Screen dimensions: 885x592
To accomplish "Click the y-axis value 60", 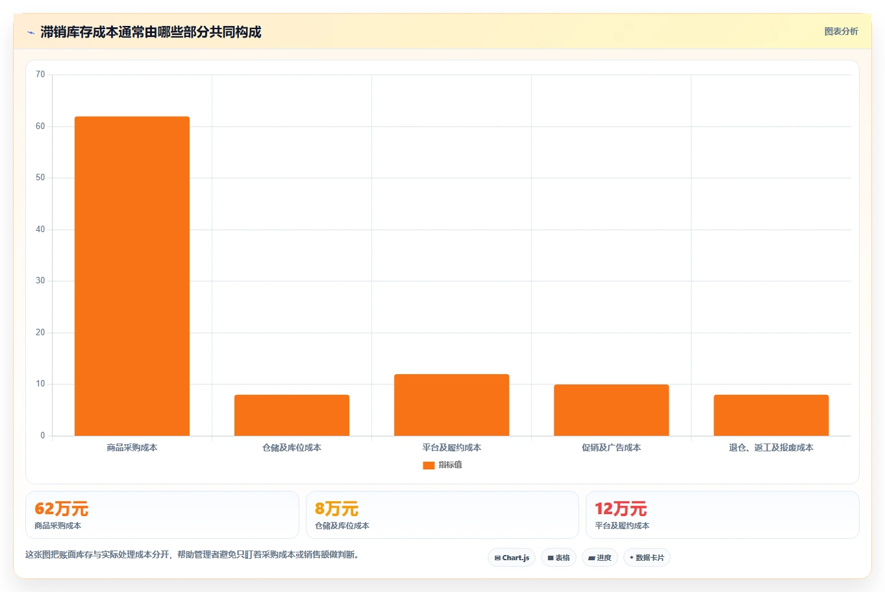I will 40,126.
